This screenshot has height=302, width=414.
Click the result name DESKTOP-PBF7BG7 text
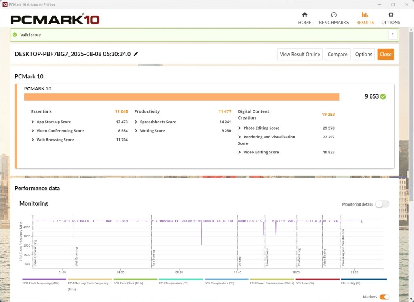73,54
